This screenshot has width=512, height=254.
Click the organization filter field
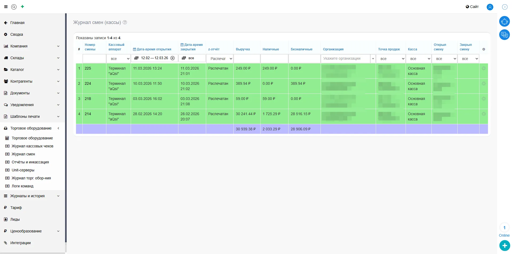pyautogui.click(x=345, y=59)
